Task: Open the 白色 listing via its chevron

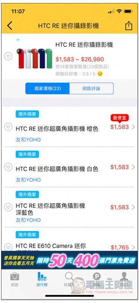Action: pos(133,167)
